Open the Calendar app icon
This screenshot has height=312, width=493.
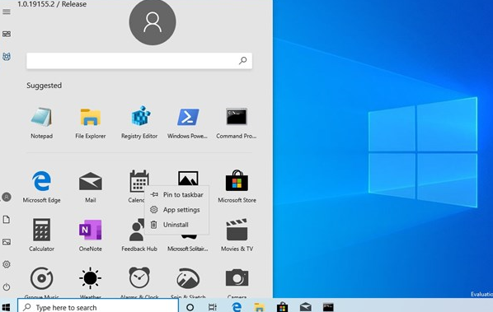coord(139,181)
